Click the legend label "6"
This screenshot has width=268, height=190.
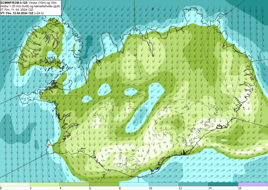[90, 188]
